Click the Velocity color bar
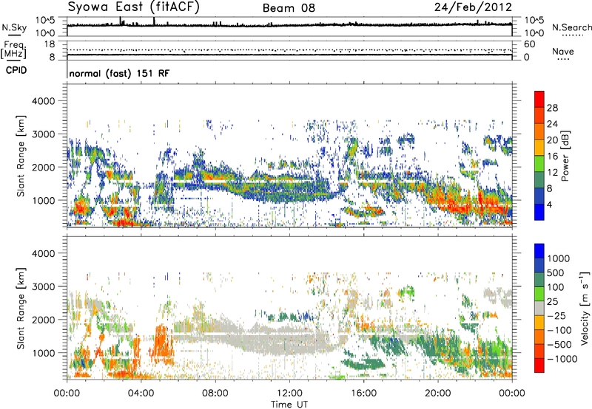The image size is (592, 409). point(539,308)
